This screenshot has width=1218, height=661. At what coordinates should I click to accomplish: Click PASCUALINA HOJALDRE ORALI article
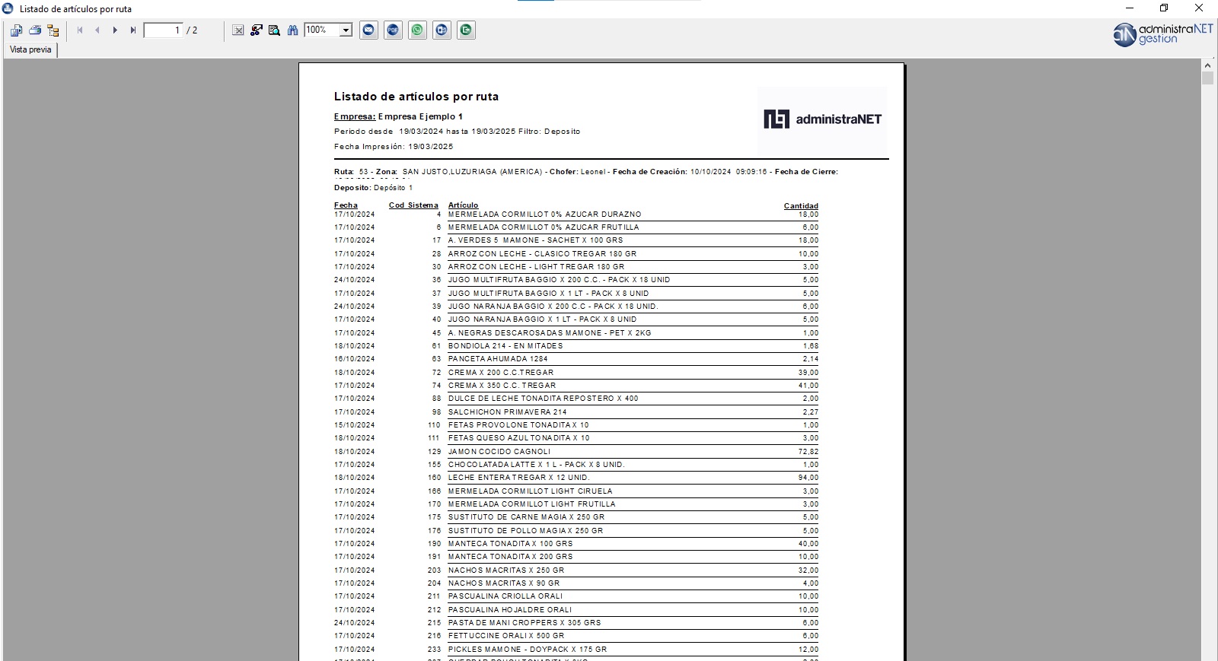click(x=510, y=610)
